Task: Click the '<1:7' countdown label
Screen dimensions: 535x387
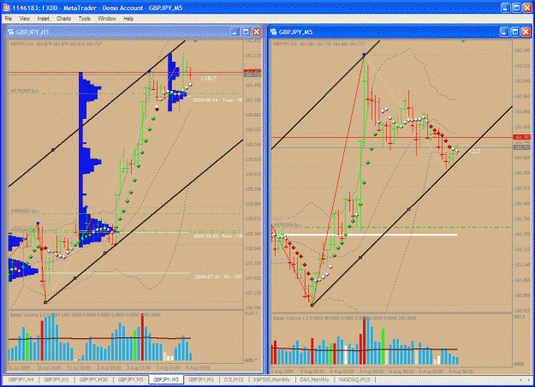Action: point(474,152)
